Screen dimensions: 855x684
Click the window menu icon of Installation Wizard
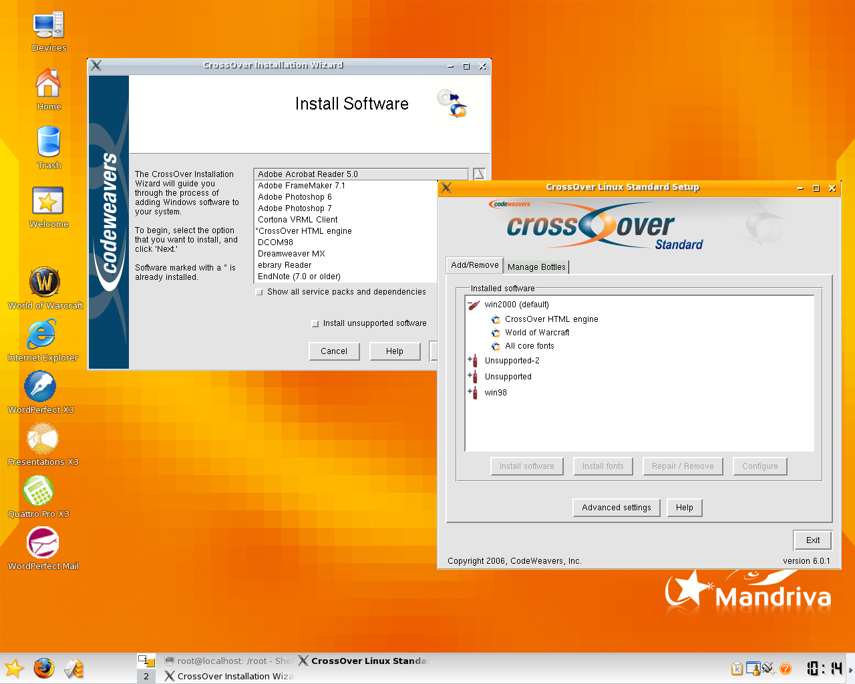(96, 65)
